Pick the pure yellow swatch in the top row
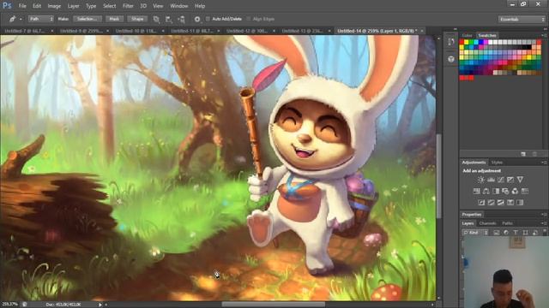The height and width of the screenshot is (308, 549). click(x=467, y=42)
